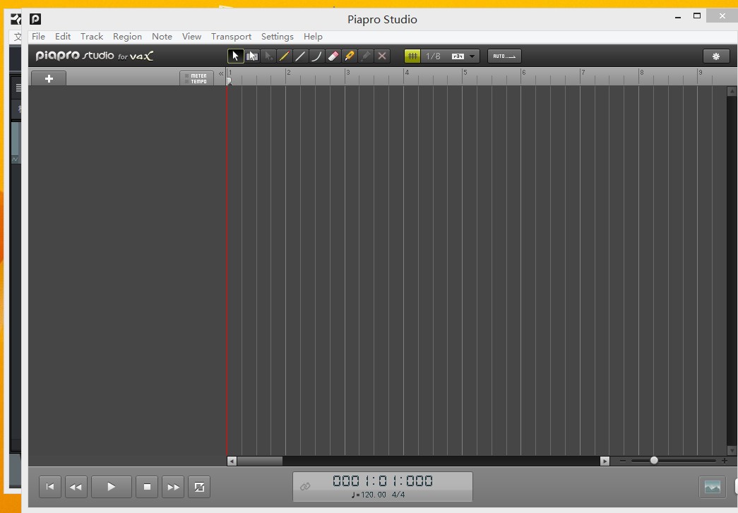Viewport: 738px width, 513px height.
Task: Click the link chain icon in the time display
Action: [x=305, y=486]
